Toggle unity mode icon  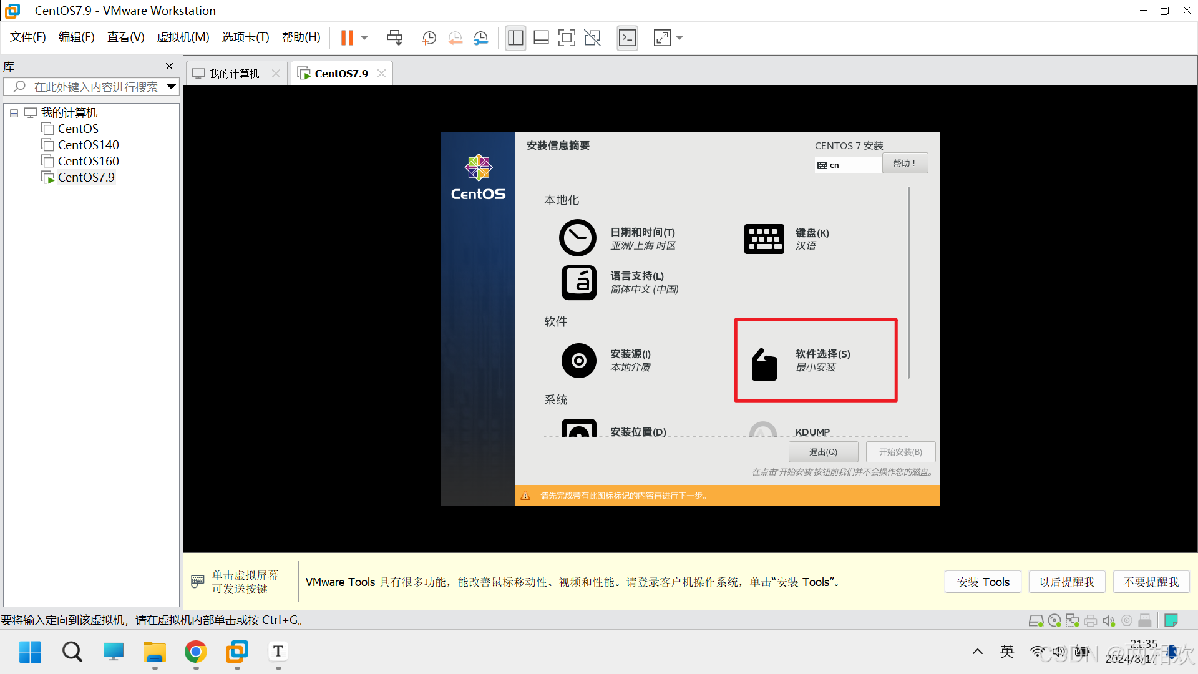point(592,38)
